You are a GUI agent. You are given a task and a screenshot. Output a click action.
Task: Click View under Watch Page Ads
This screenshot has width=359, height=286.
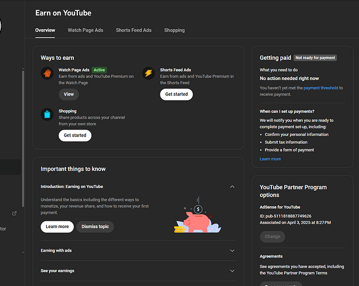click(x=69, y=94)
